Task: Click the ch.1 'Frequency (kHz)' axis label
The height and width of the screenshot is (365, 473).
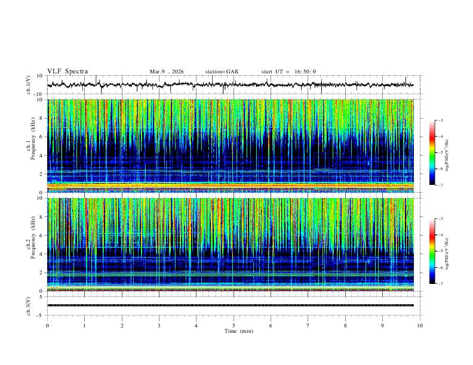Action: pyautogui.click(x=33, y=140)
